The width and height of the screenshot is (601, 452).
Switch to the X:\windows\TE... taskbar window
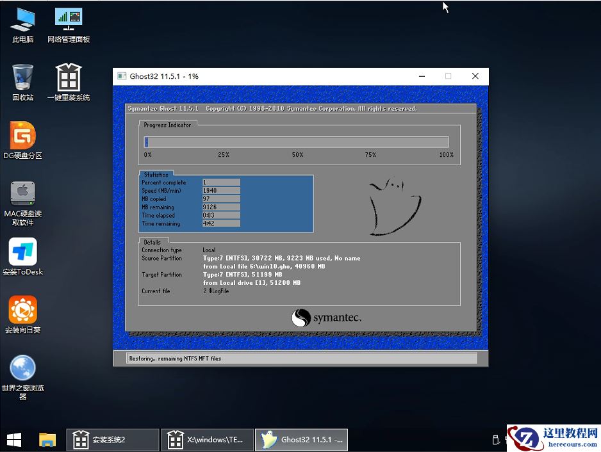tap(206, 440)
